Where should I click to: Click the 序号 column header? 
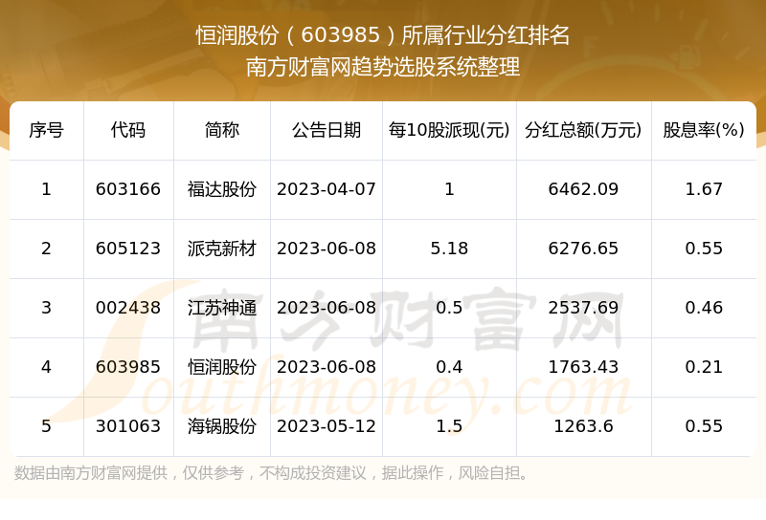(46, 130)
